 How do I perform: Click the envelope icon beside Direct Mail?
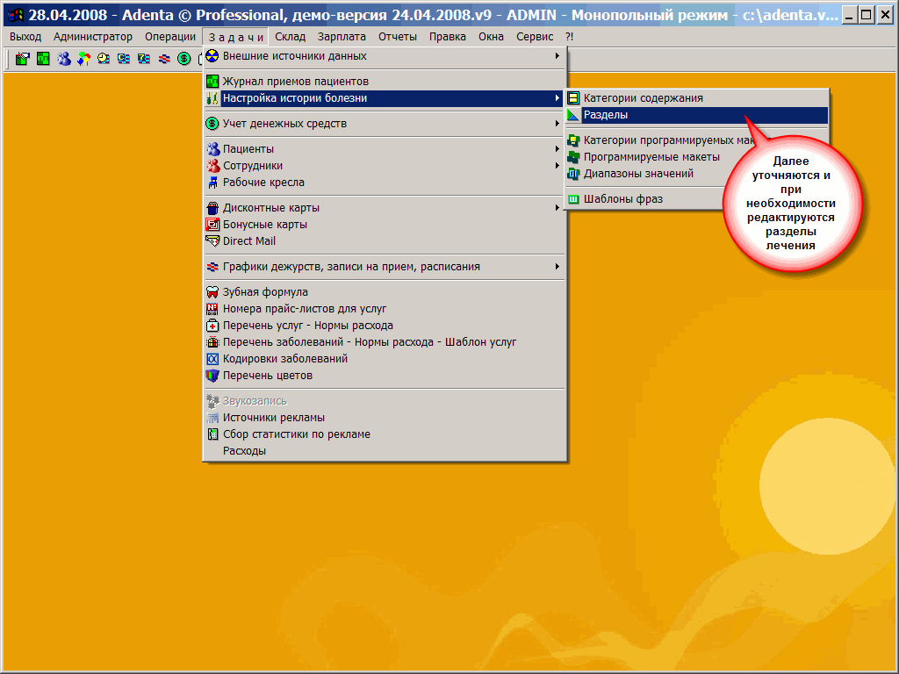click(212, 241)
